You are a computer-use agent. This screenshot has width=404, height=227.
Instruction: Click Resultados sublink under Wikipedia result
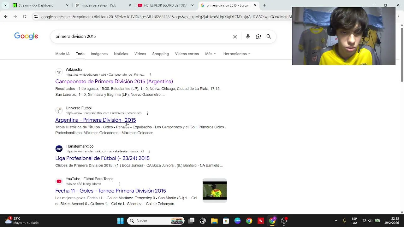point(65,89)
